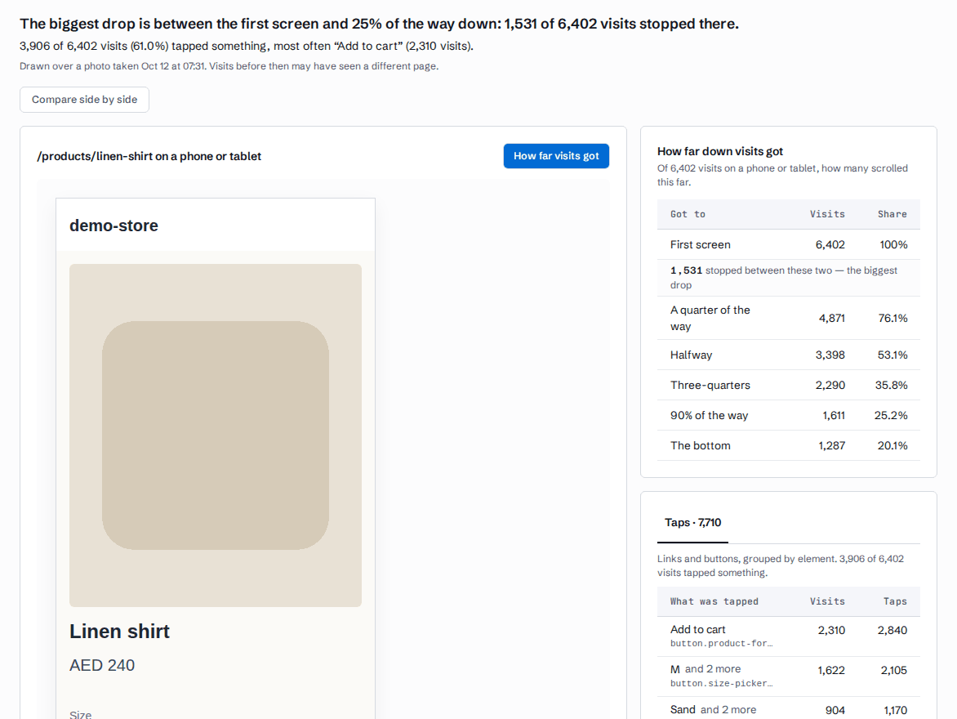
Task: Click the 25.2% share value
Action: pyautogui.click(x=891, y=415)
